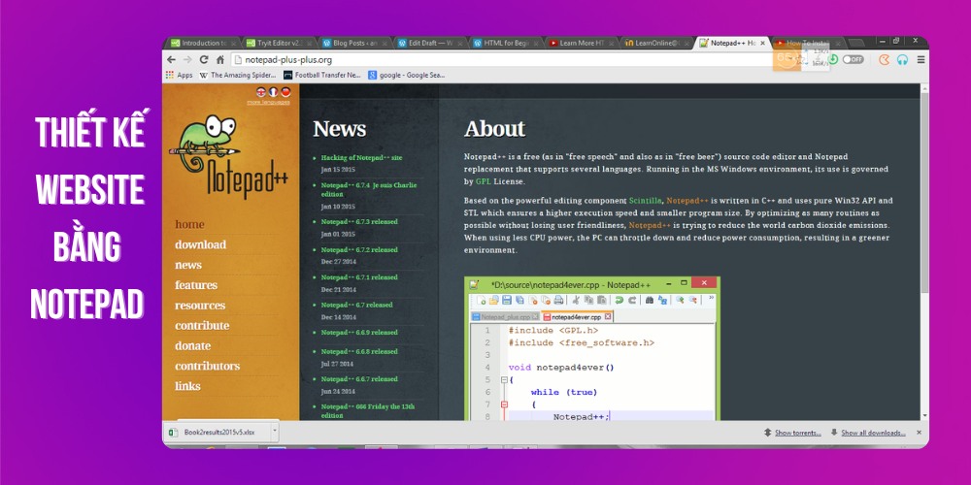Click the orange extension icon beside headphones

pos(885,60)
